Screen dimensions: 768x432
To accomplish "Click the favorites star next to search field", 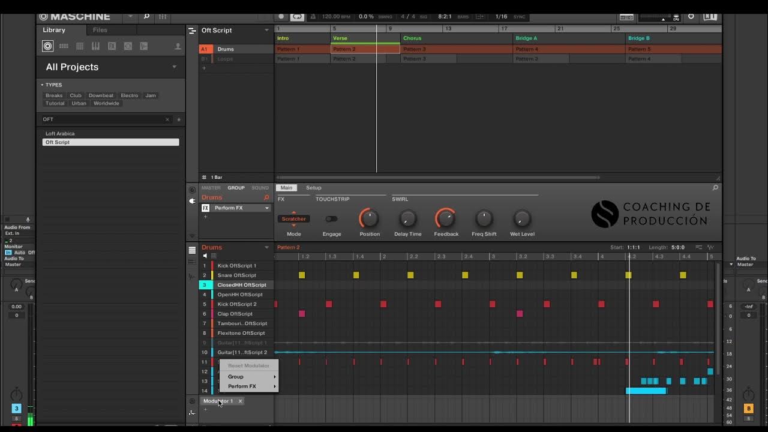I will [x=178, y=119].
